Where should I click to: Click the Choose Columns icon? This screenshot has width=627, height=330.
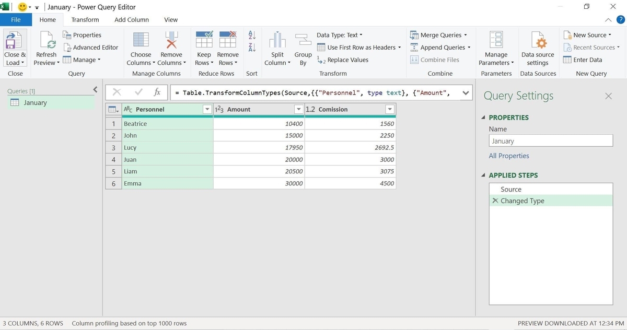(x=140, y=48)
